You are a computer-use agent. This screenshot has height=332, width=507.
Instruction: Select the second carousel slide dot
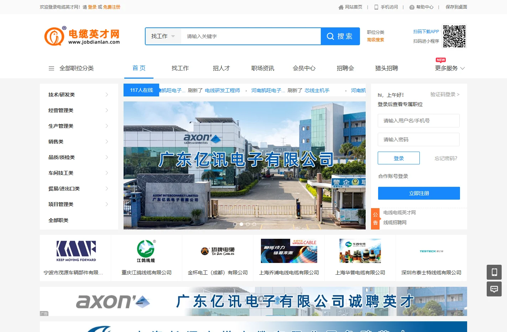click(x=241, y=224)
